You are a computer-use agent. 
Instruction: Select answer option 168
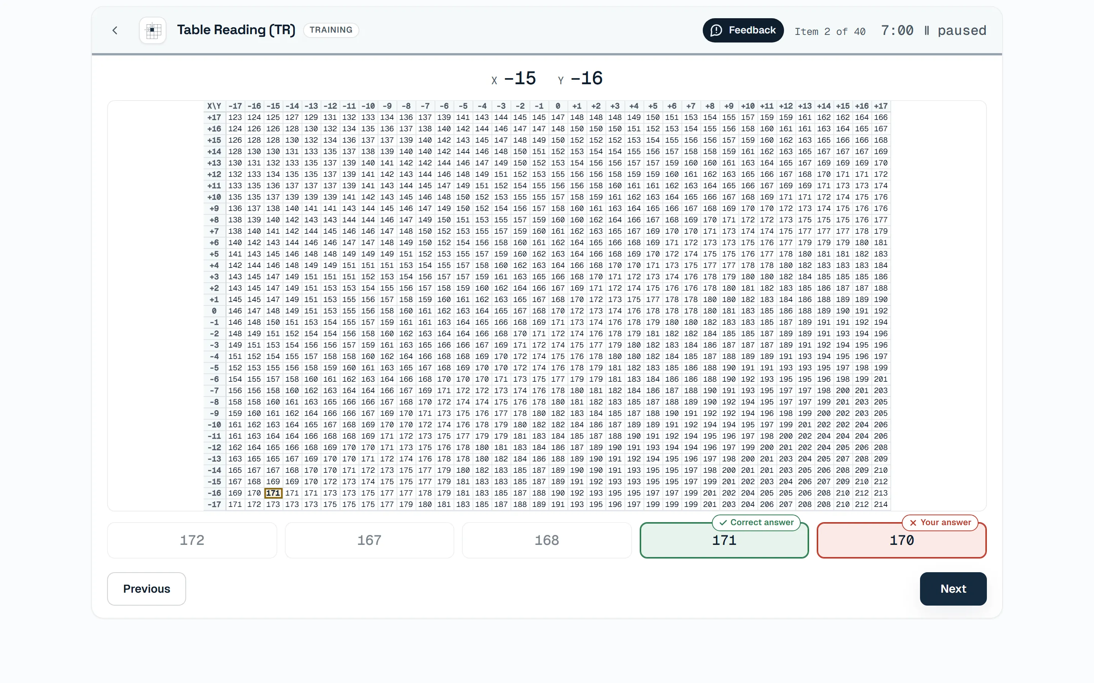pyautogui.click(x=547, y=540)
